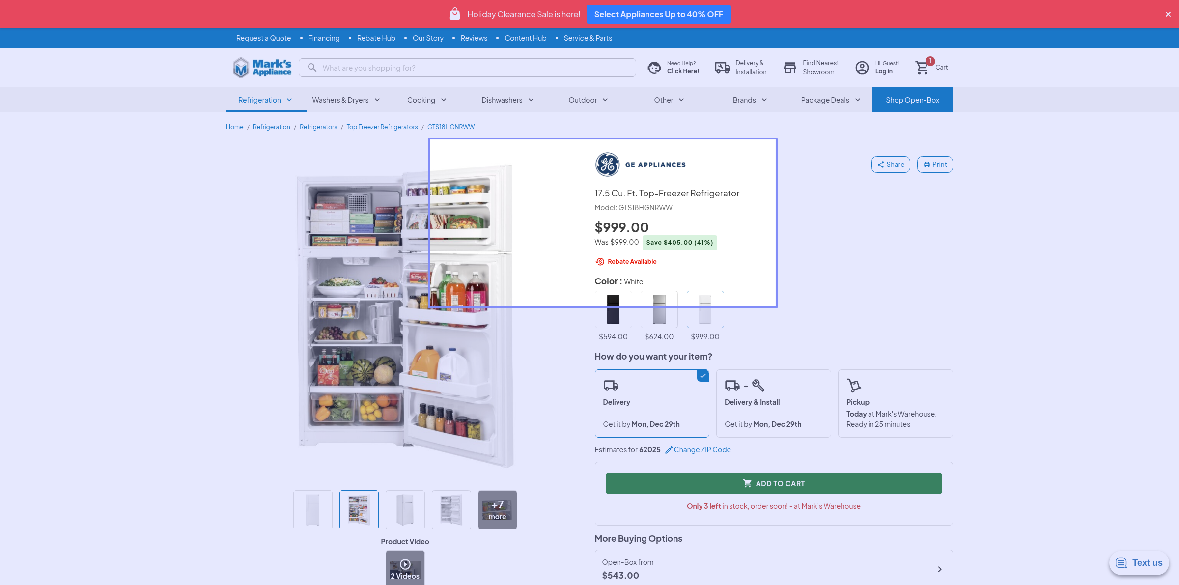
Task: Choose the Delivery & Install option
Action: 773,403
